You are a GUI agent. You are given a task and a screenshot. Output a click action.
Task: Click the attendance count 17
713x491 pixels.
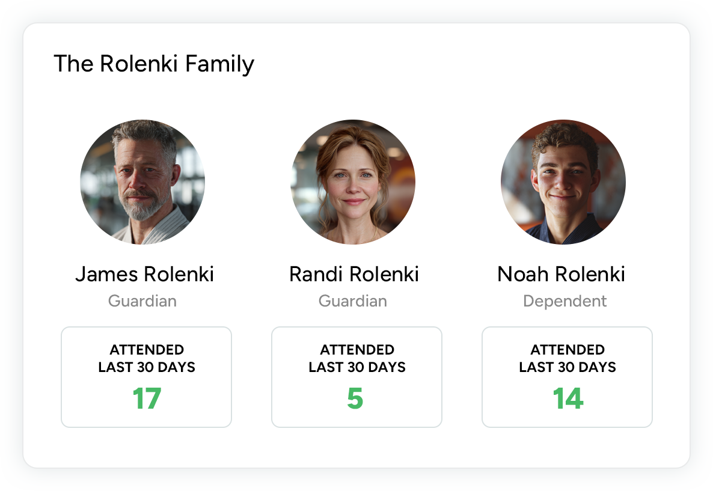pos(147,398)
